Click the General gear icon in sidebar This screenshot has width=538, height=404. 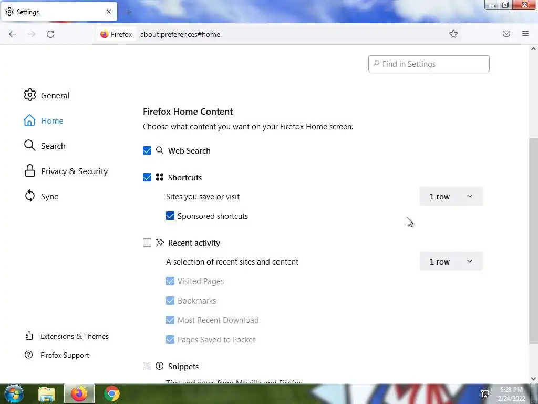click(30, 95)
